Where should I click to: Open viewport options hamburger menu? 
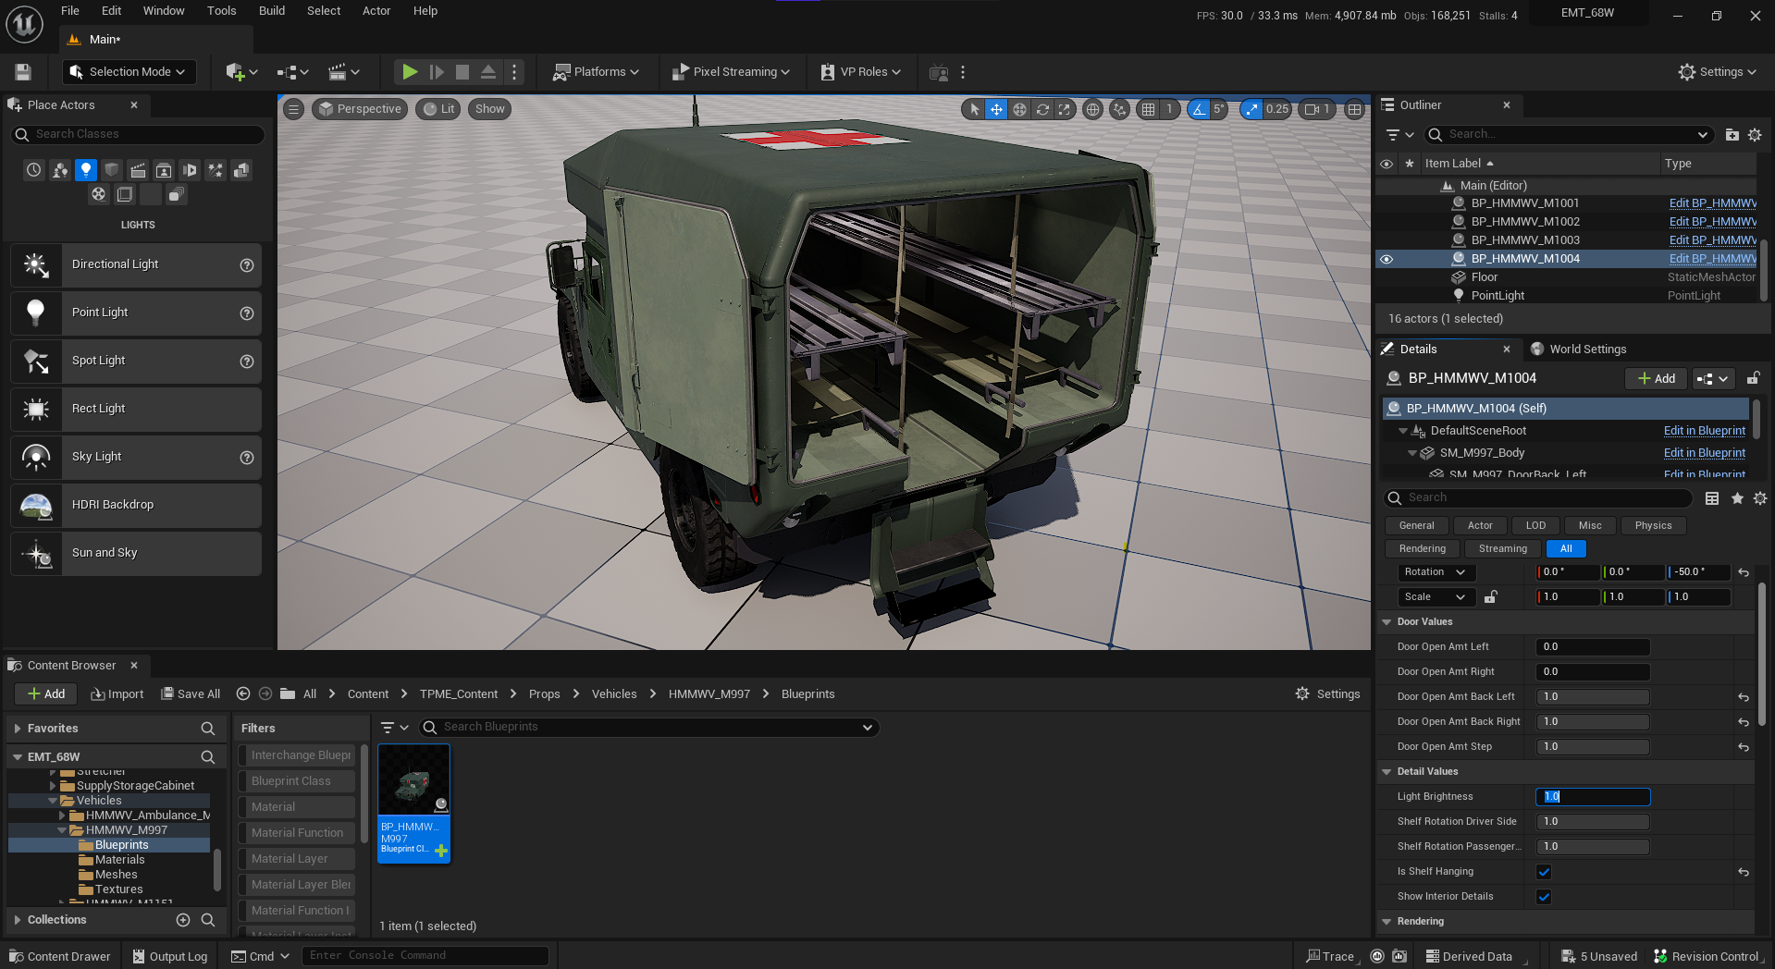[293, 109]
